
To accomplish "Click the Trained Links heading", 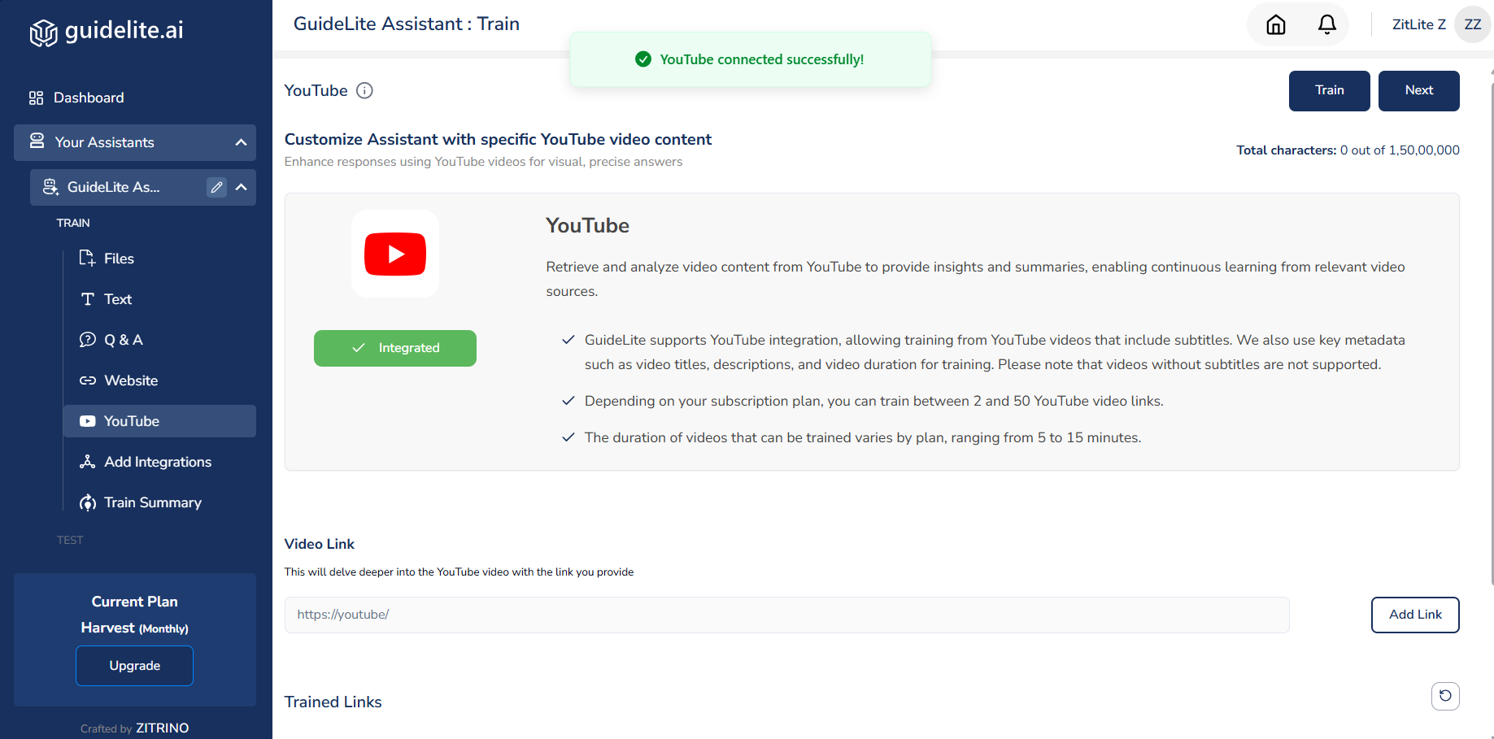I will 333,702.
